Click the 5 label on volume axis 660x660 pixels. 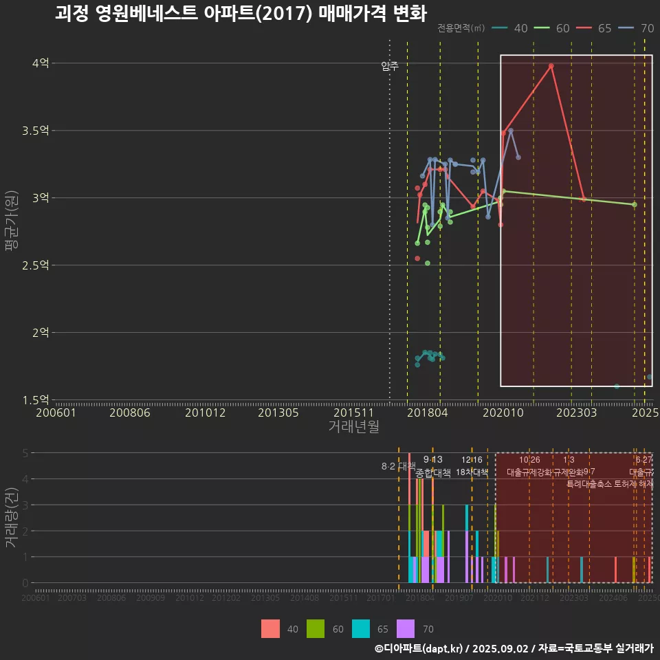(x=25, y=453)
